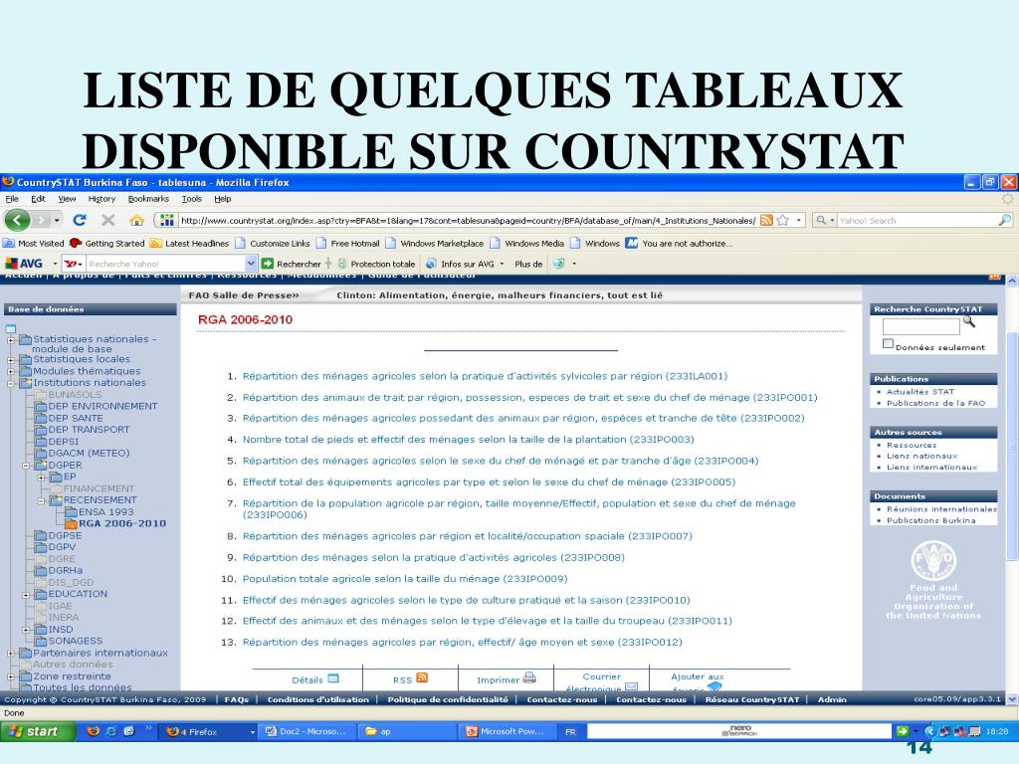Bookmark page with the star icon
Viewport: 1019px width, 764px height.
click(783, 220)
